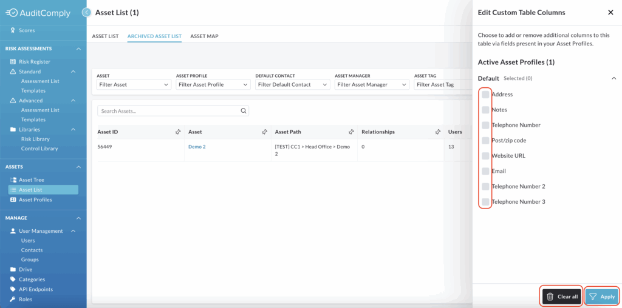Tick the Website URL checkbox
This screenshot has height=308, width=622.
485,156
